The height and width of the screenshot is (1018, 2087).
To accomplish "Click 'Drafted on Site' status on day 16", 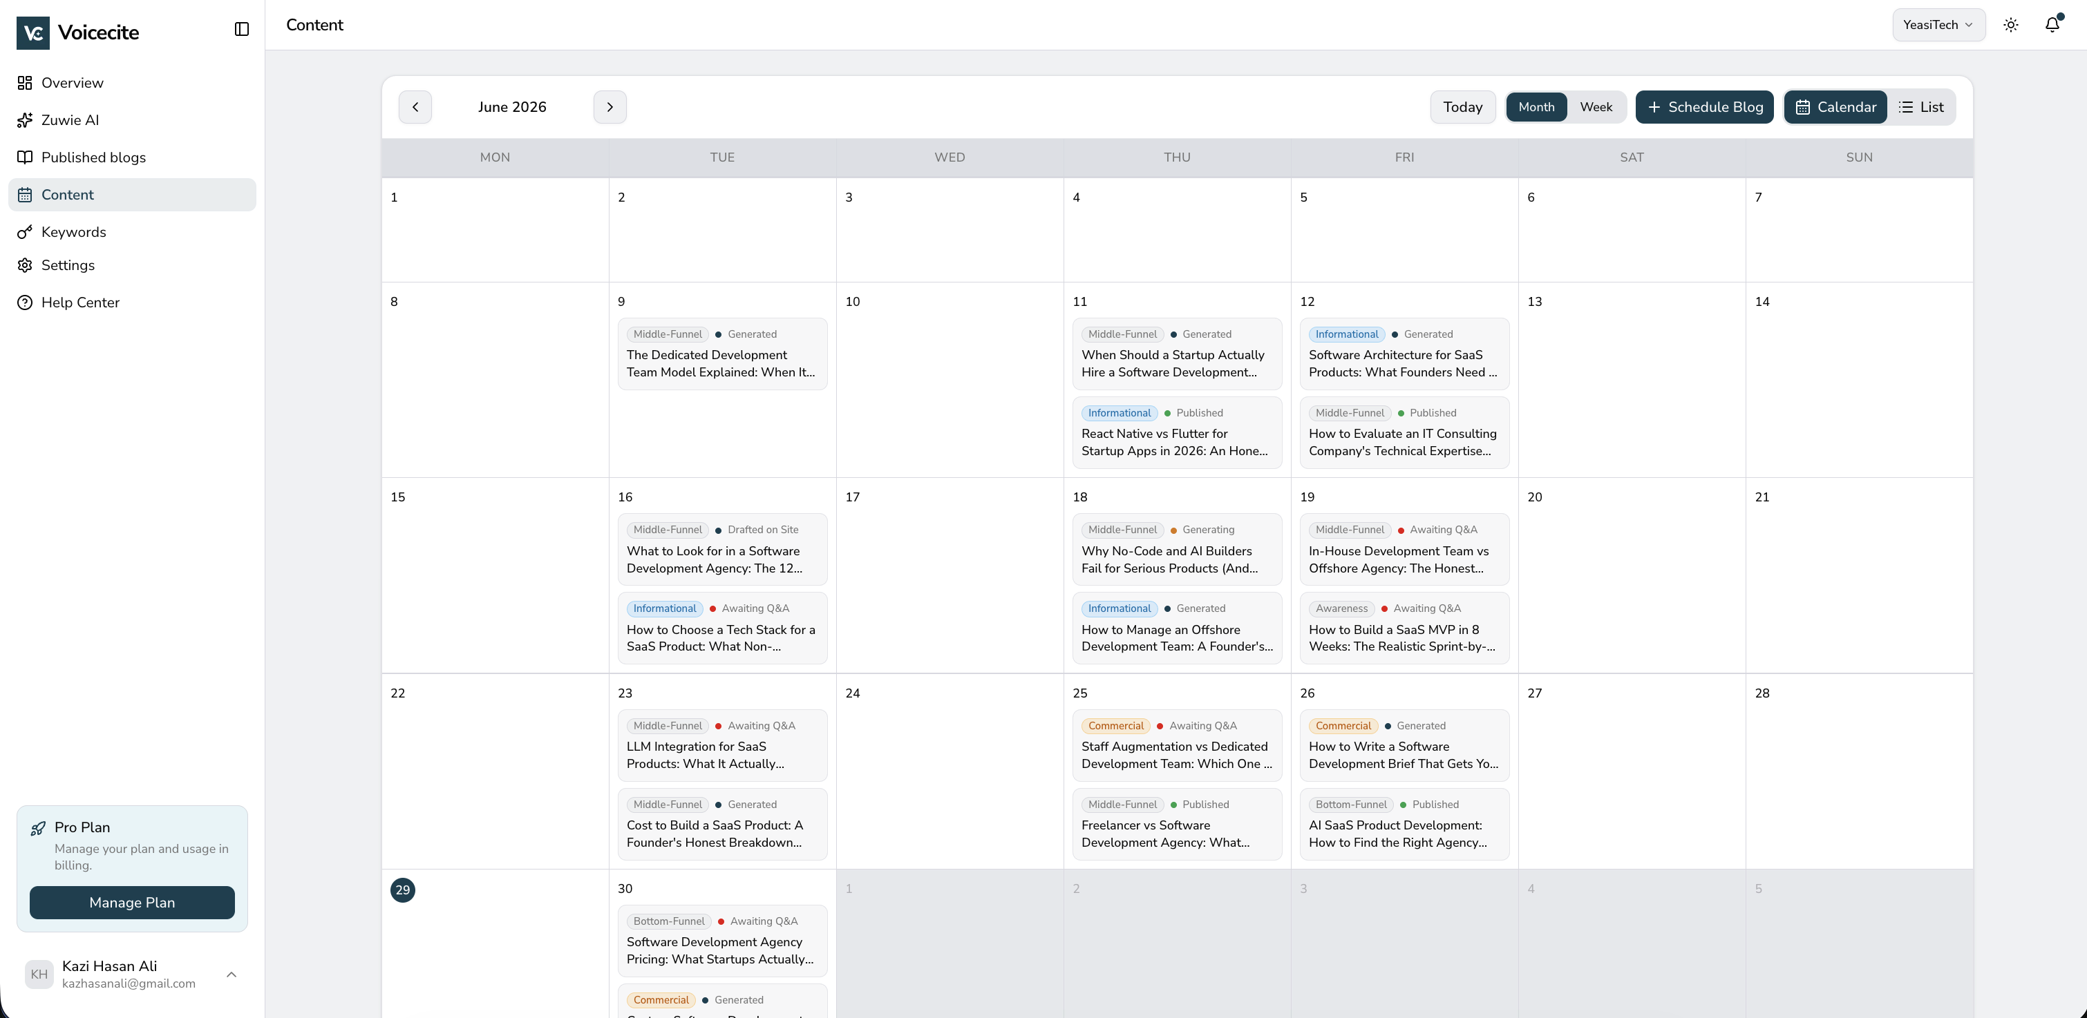I will [762, 530].
